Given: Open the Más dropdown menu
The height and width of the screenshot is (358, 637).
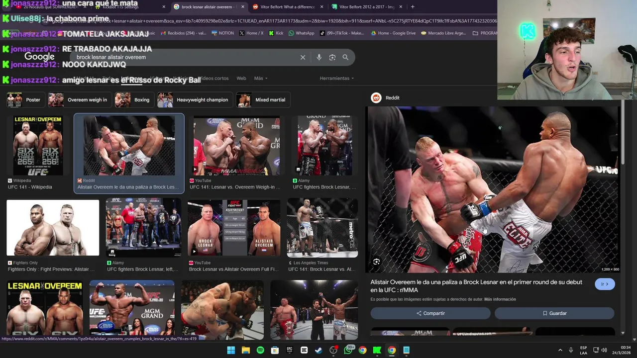Looking at the screenshot, I should coord(261,78).
